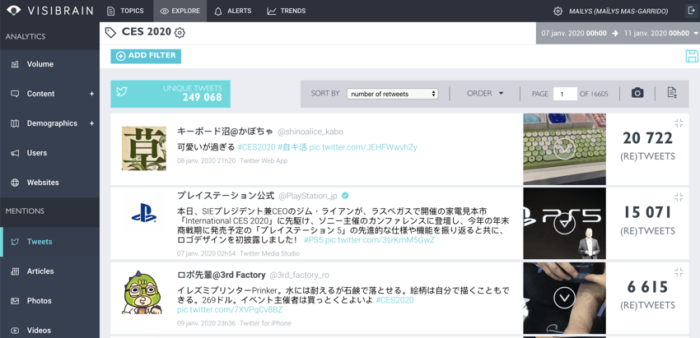The height and width of the screenshot is (338, 700).
Task: Save the filter with the floppy disk icon
Action: tap(692, 56)
